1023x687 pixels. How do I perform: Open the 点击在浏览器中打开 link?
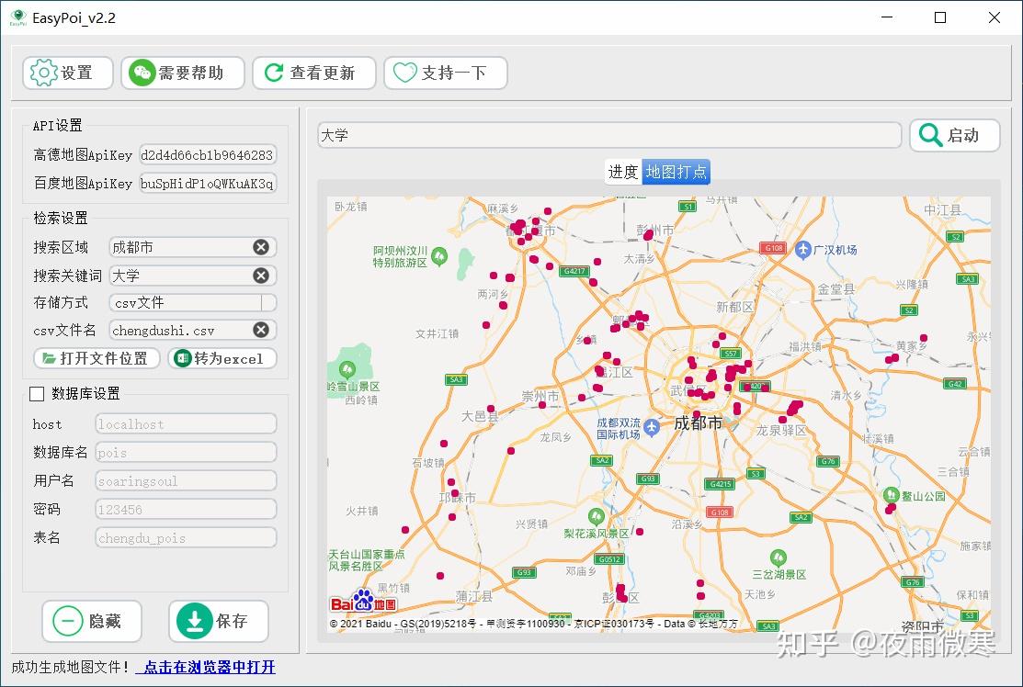tap(206, 667)
